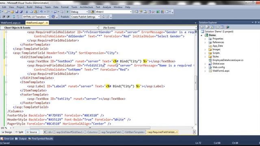
Task: Select the Source view button
Action: tap(32, 132)
